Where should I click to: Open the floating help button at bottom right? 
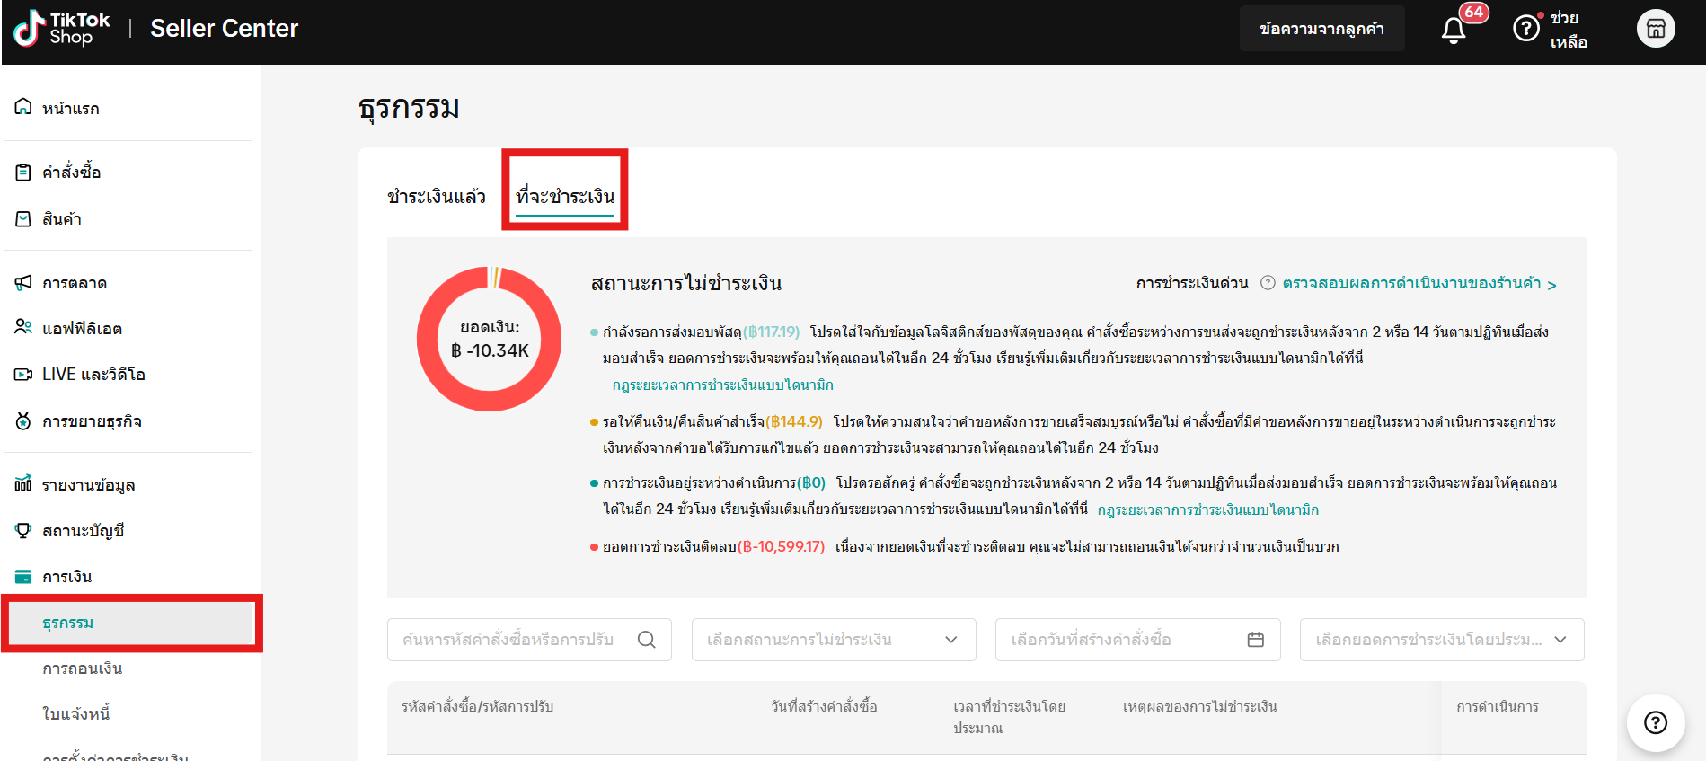click(1656, 722)
